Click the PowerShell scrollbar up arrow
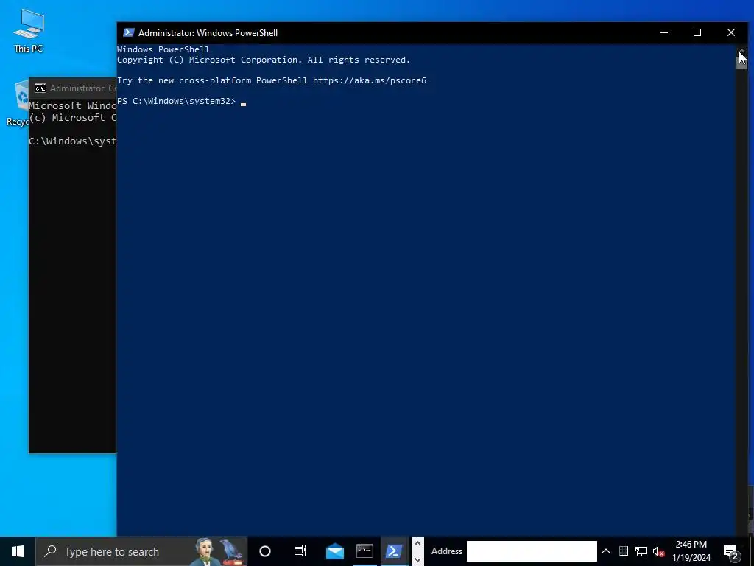Image resolution: width=754 pixels, height=566 pixels. (741, 51)
